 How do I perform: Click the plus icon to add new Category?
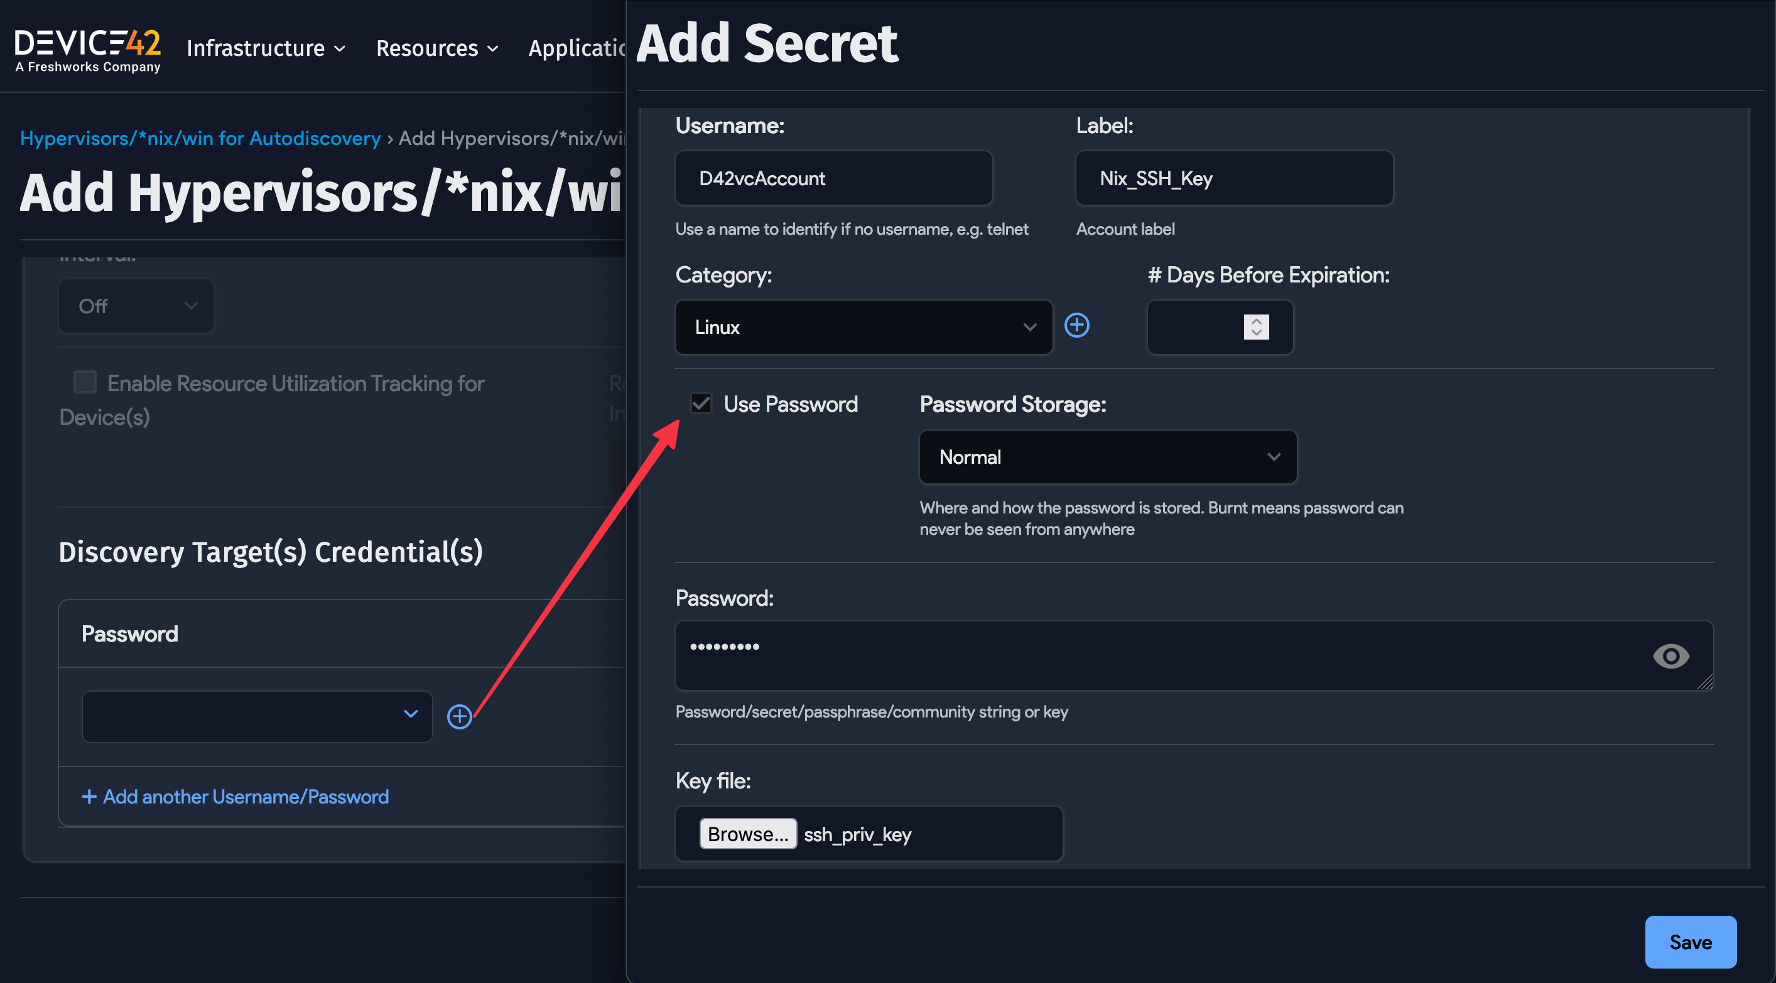pos(1077,325)
